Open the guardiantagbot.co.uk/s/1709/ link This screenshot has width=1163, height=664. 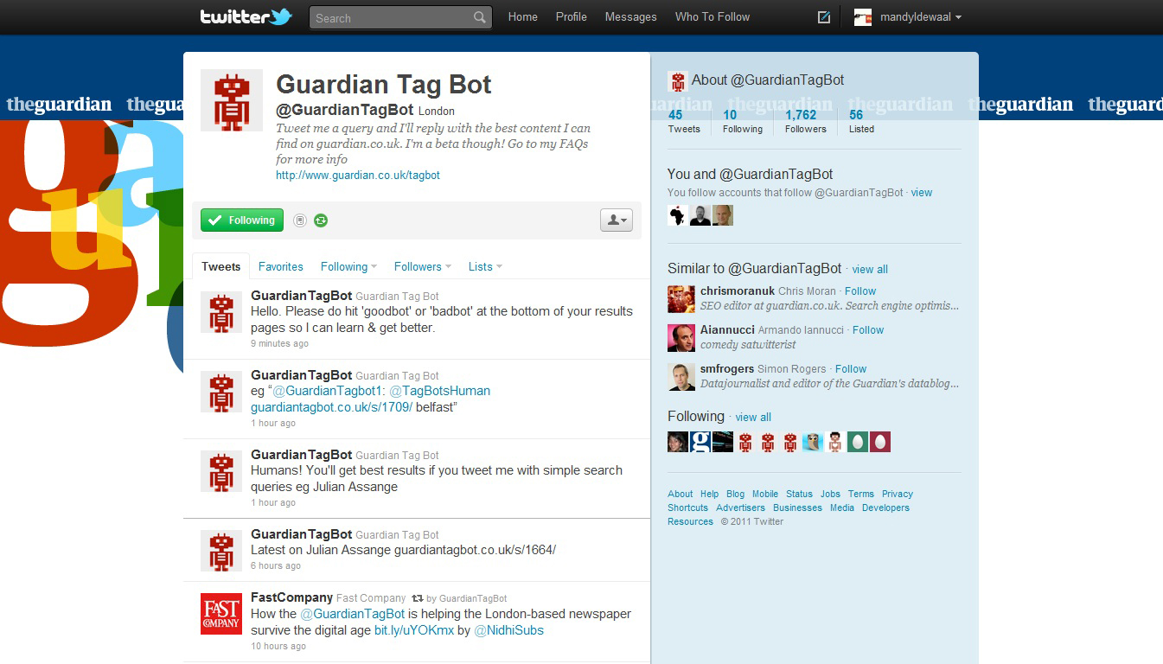[331, 407]
